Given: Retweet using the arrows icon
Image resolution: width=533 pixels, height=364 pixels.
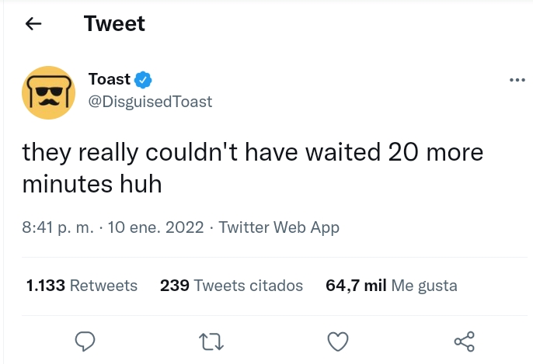Looking at the screenshot, I should point(210,341).
